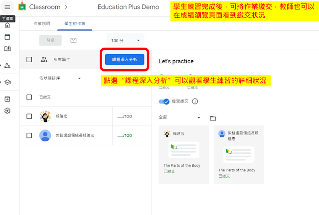Click the chevron after Classroom title

[66, 7]
